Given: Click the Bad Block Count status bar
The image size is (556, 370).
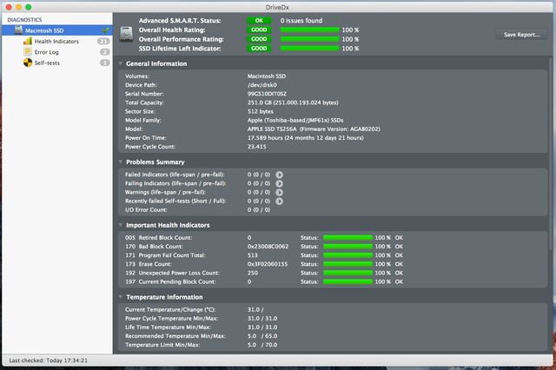Looking at the screenshot, I should [347, 247].
